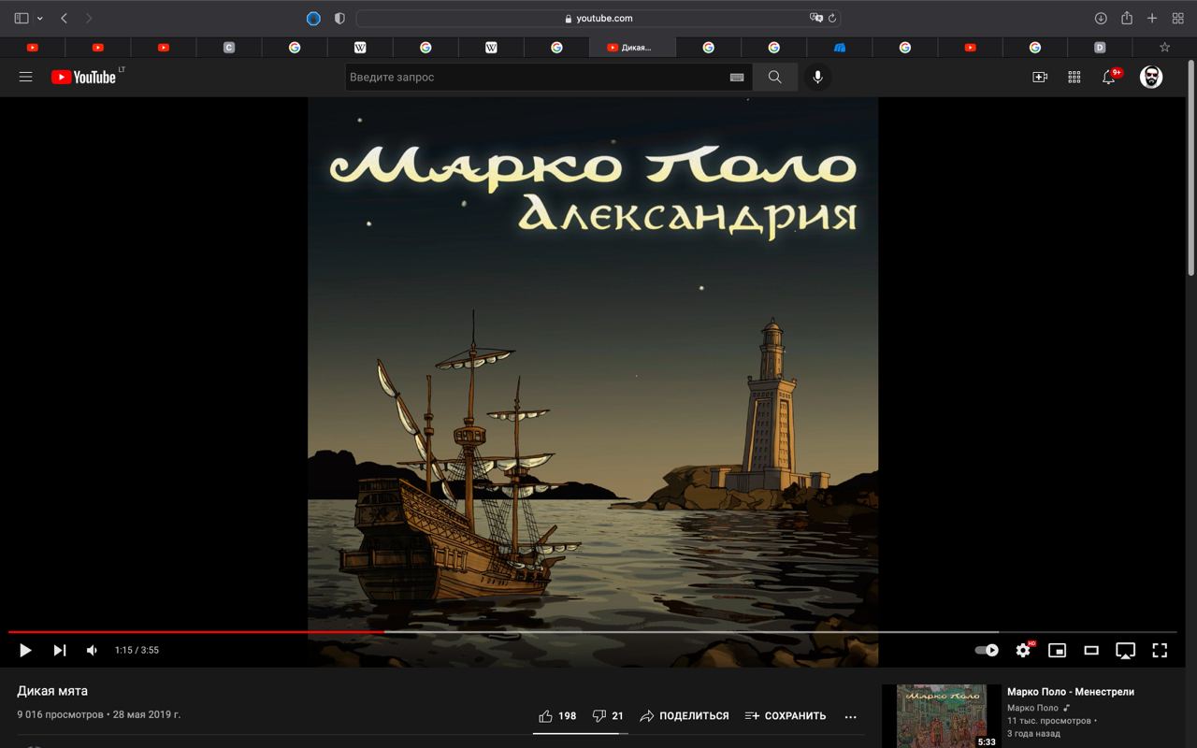Image resolution: width=1197 pixels, height=748 pixels.
Task: Click the "9 016 просмотров" view count
Action: pyautogui.click(x=60, y=714)
